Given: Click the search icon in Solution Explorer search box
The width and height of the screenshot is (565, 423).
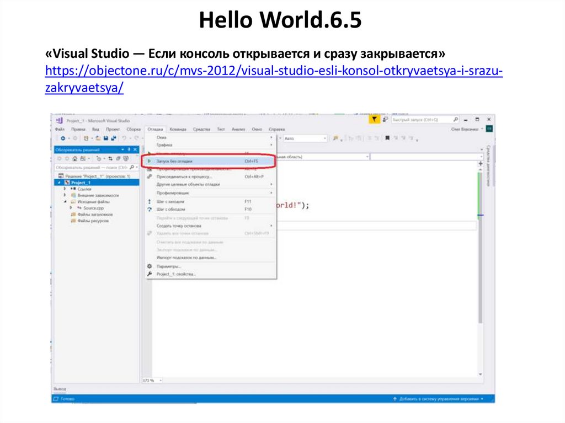Looking at the screenshot, I should [x=132, y=168].
